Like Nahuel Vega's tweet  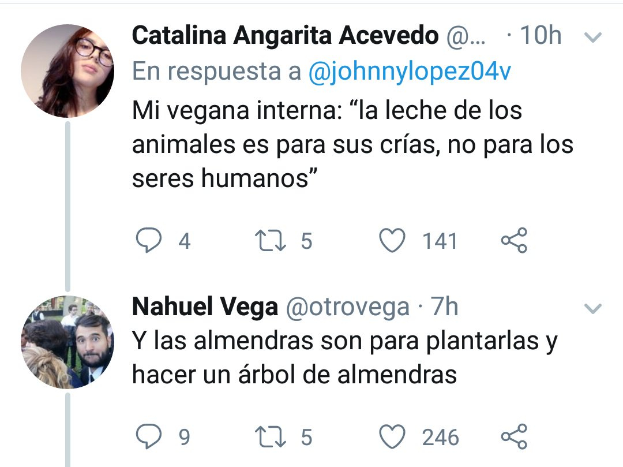[x=394, y=437]
